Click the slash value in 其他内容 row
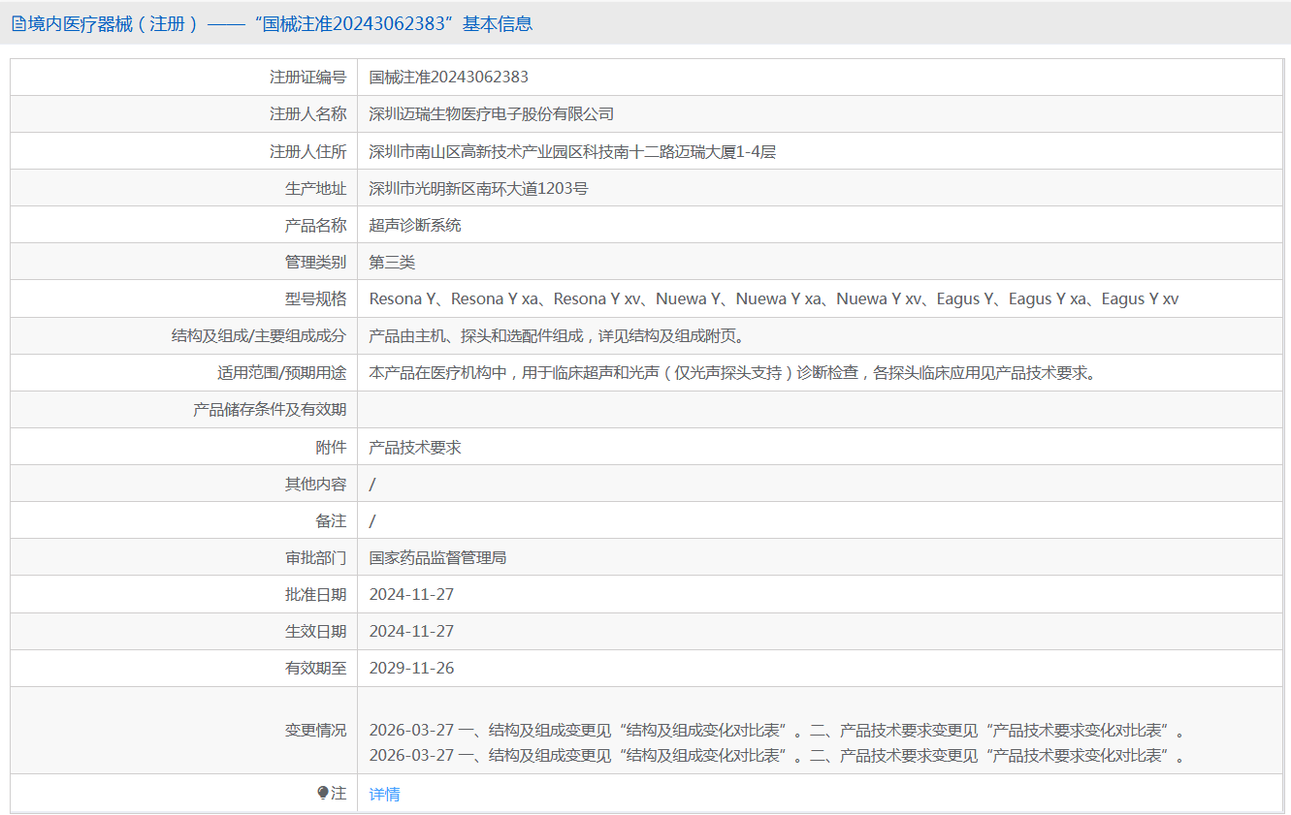 (x=372, y=484)
